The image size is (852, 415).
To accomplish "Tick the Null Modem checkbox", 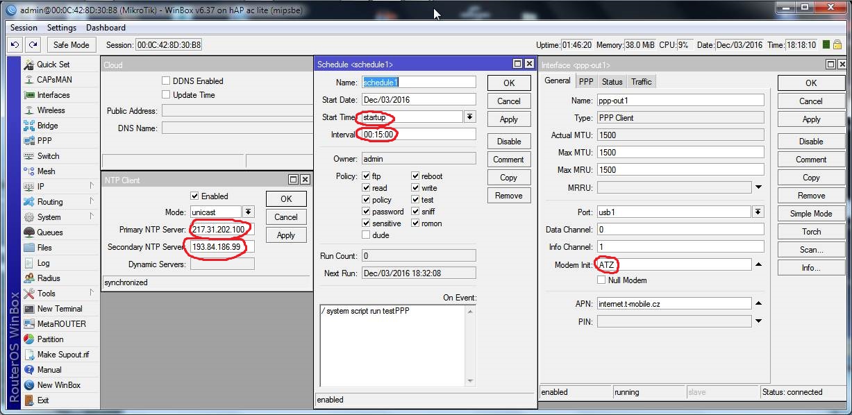I will tap(601, 280).
